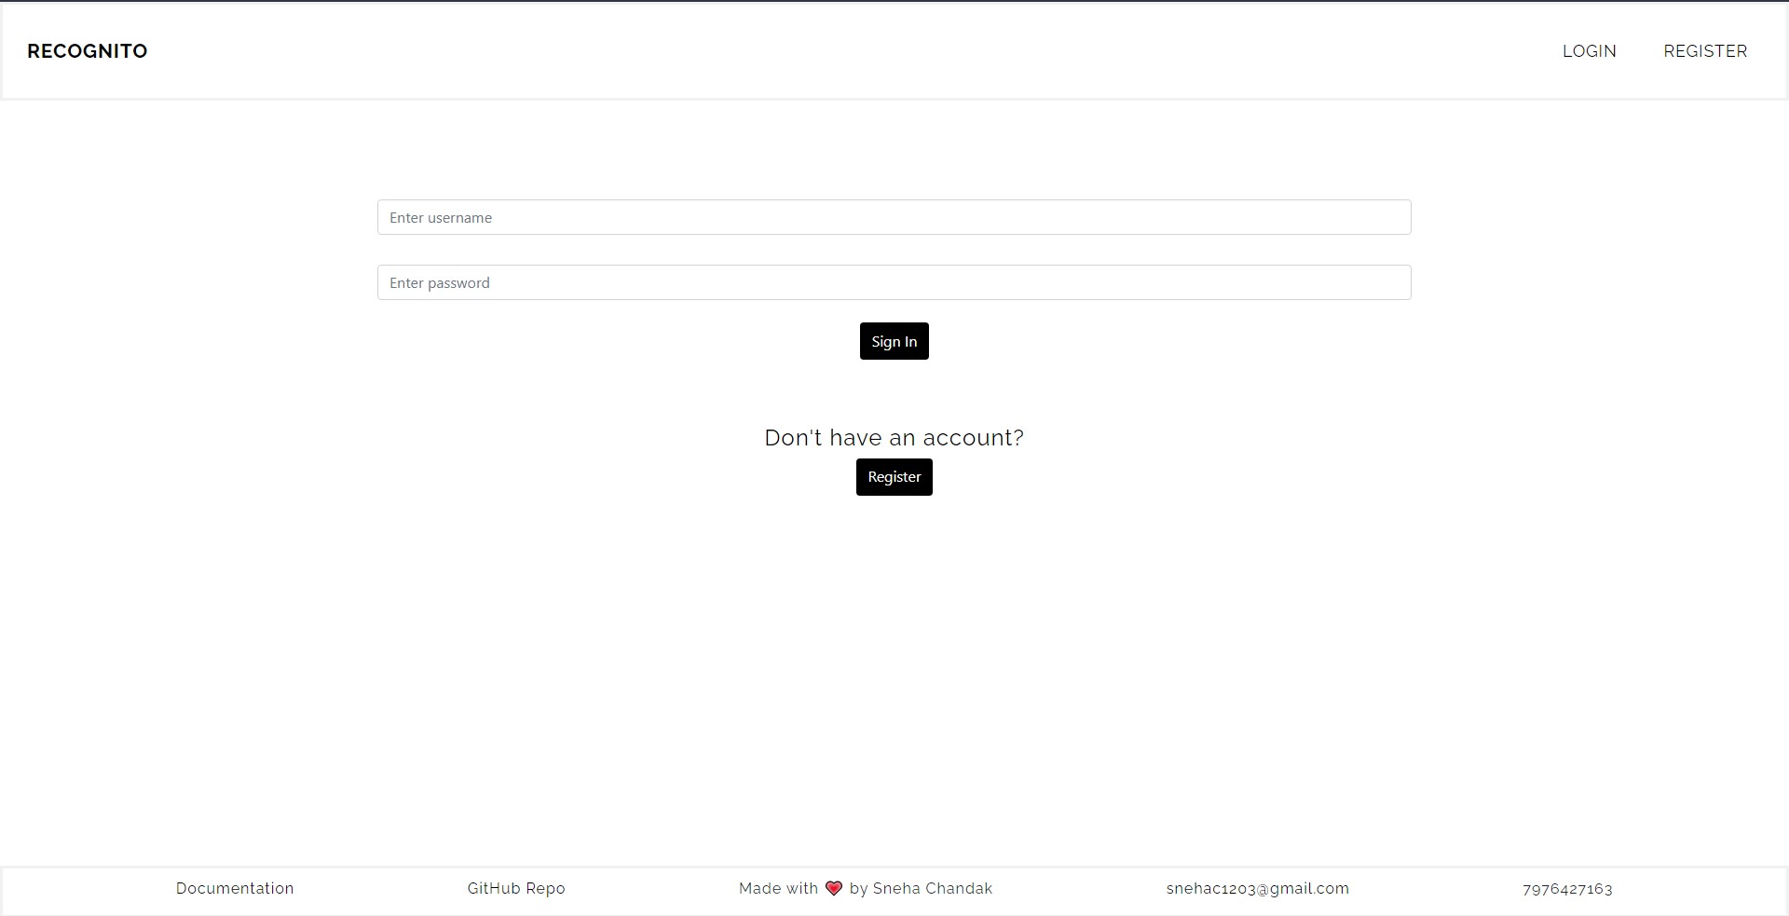This screenshot has height=916, width=1789.
Task: Click the phone number 7976427163
Action: pyautogui.click(x=1566, y=888)
